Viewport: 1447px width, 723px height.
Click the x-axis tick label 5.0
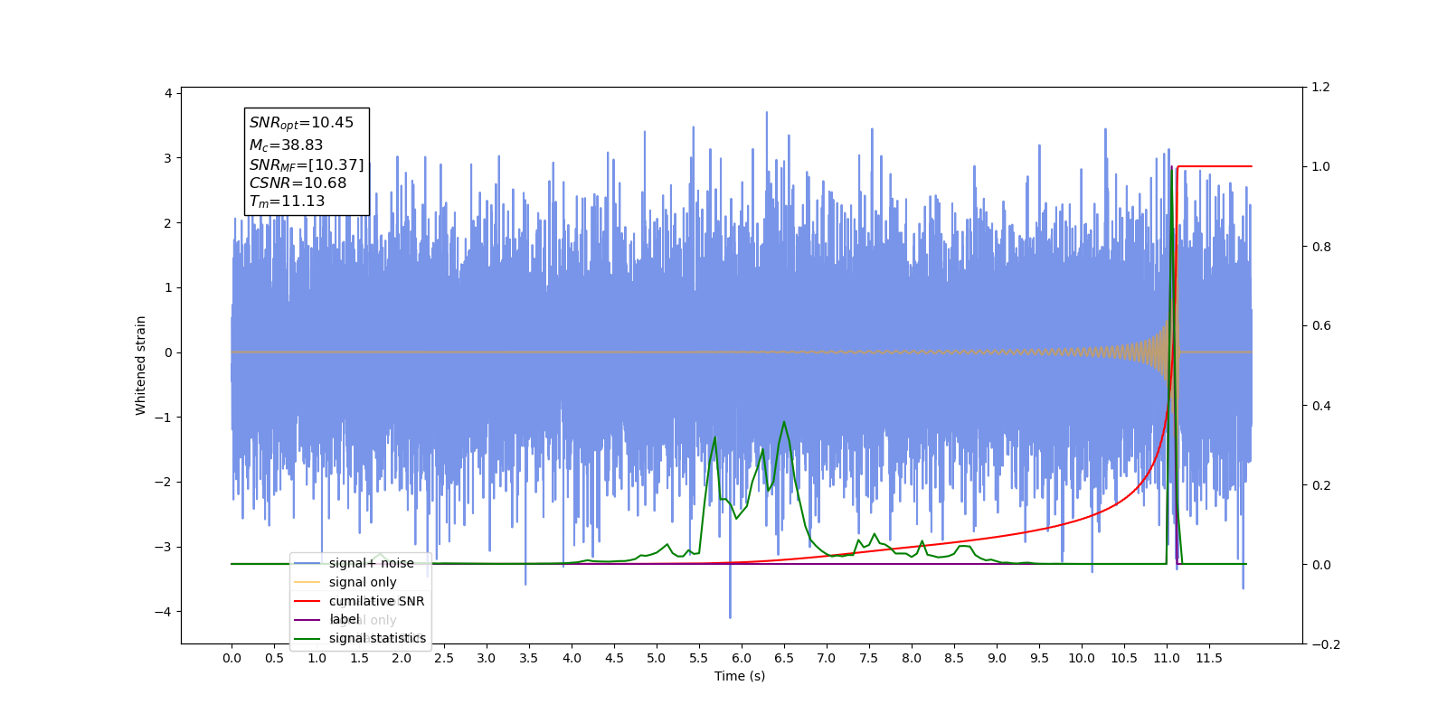(657, 658)
